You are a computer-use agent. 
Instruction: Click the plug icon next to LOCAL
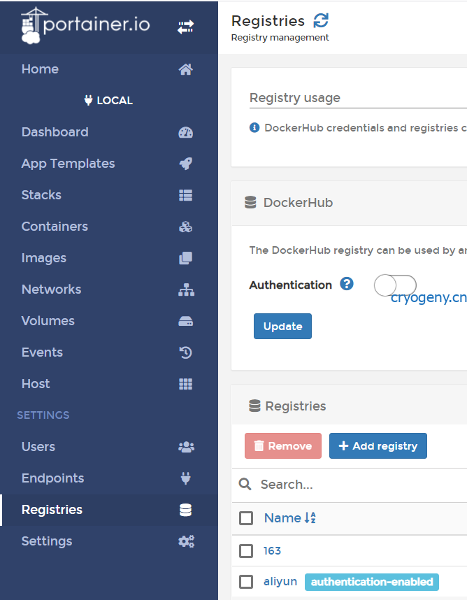tap(88, 100)
